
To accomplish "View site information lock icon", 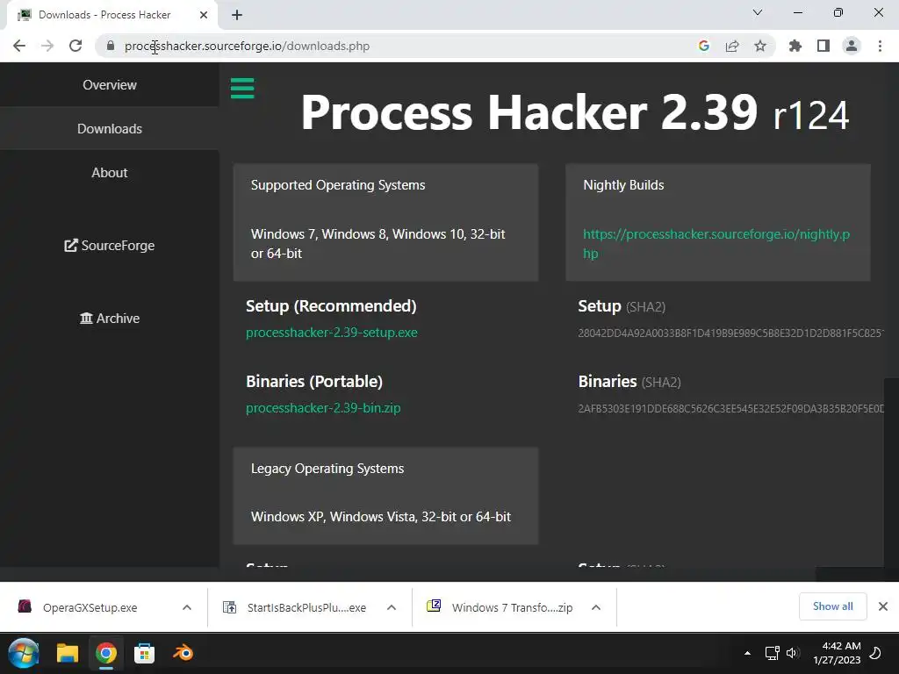I will [x=111, y=46].
